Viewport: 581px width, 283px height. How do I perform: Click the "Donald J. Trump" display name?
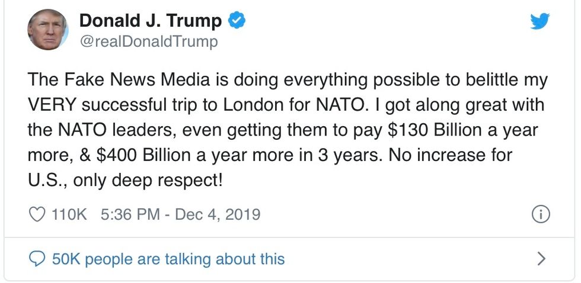pyautogui.click(x=150, y=21)
